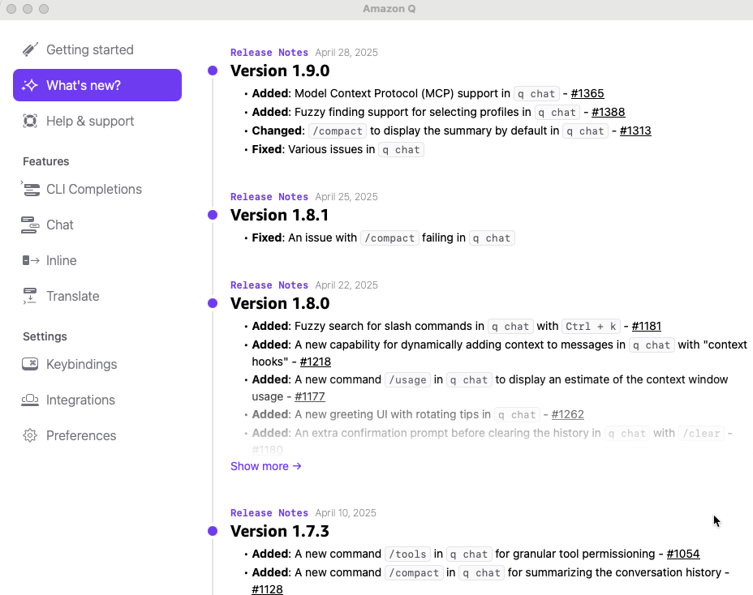Open the Getting started page
This screenshot has width=753, height=595.
[x=97, y=49]
